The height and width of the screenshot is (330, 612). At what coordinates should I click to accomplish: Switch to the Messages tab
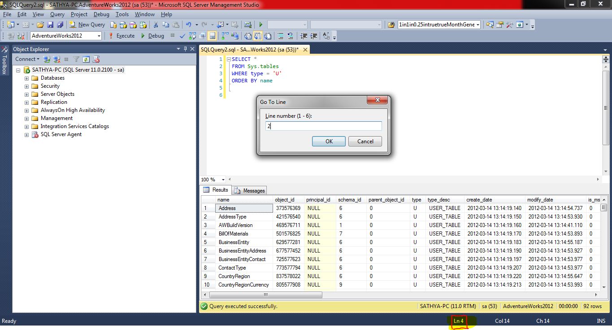pyautogui.click(x=250, y=190)
